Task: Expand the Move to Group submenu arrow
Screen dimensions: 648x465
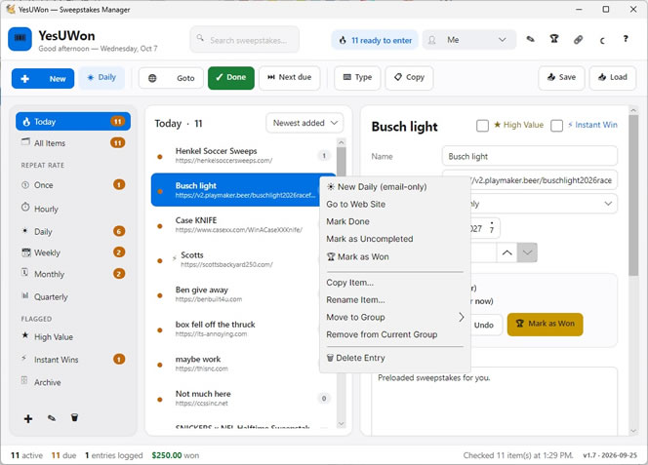Action: pyautogui.click(x=462, y=317)
